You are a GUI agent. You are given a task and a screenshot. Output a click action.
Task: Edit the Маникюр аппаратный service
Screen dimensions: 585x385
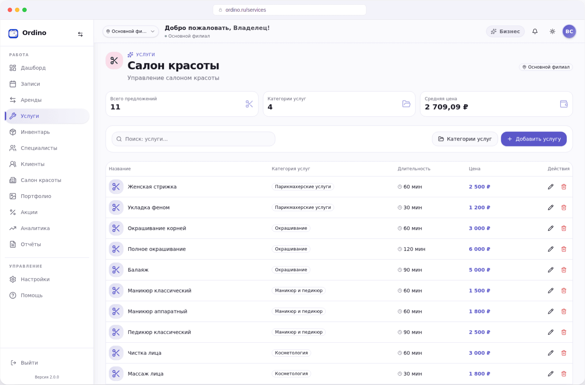(551, 312)
